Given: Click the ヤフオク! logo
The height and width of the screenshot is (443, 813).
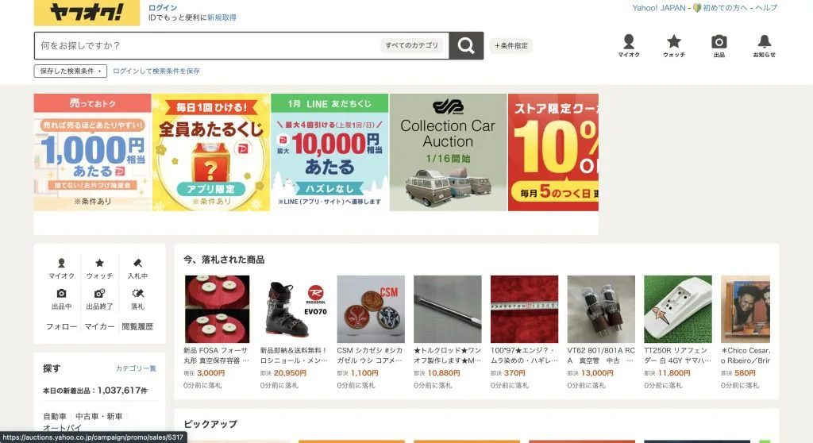Looking at the screenshot, I should tap(87, 13).
